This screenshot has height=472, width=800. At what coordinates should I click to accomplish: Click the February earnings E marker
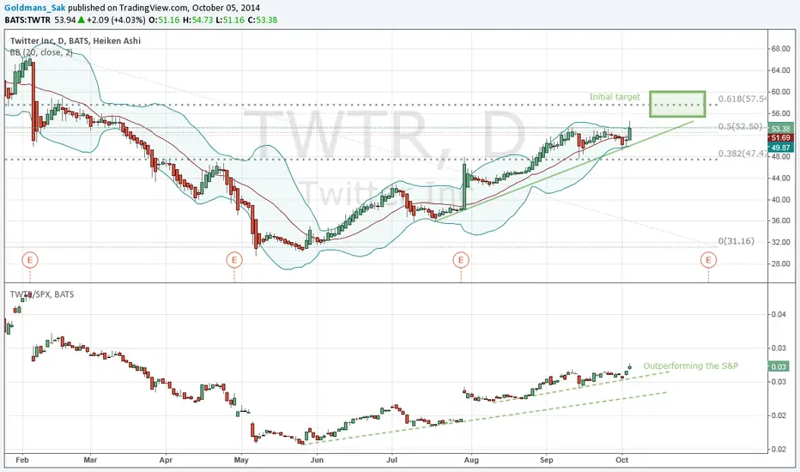[x=30, y=260]
